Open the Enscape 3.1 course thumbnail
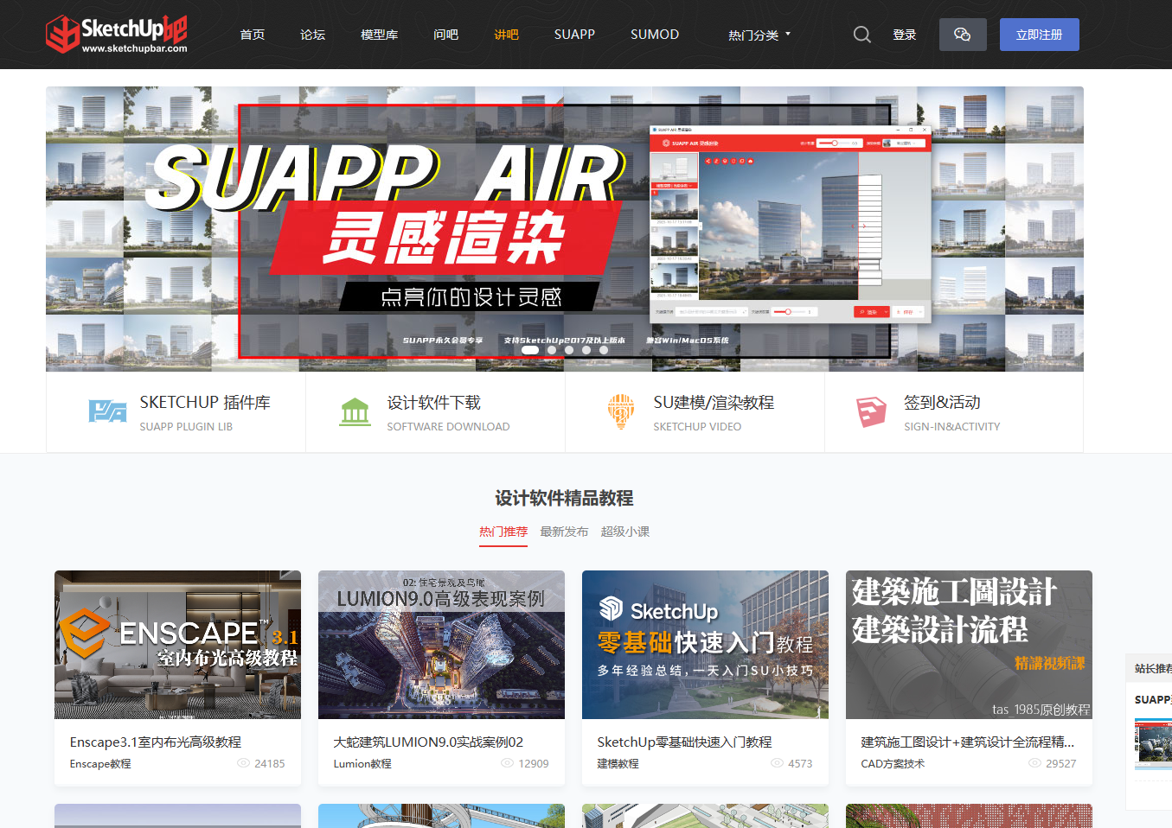The image size is (1172, 828). [177, 645]
